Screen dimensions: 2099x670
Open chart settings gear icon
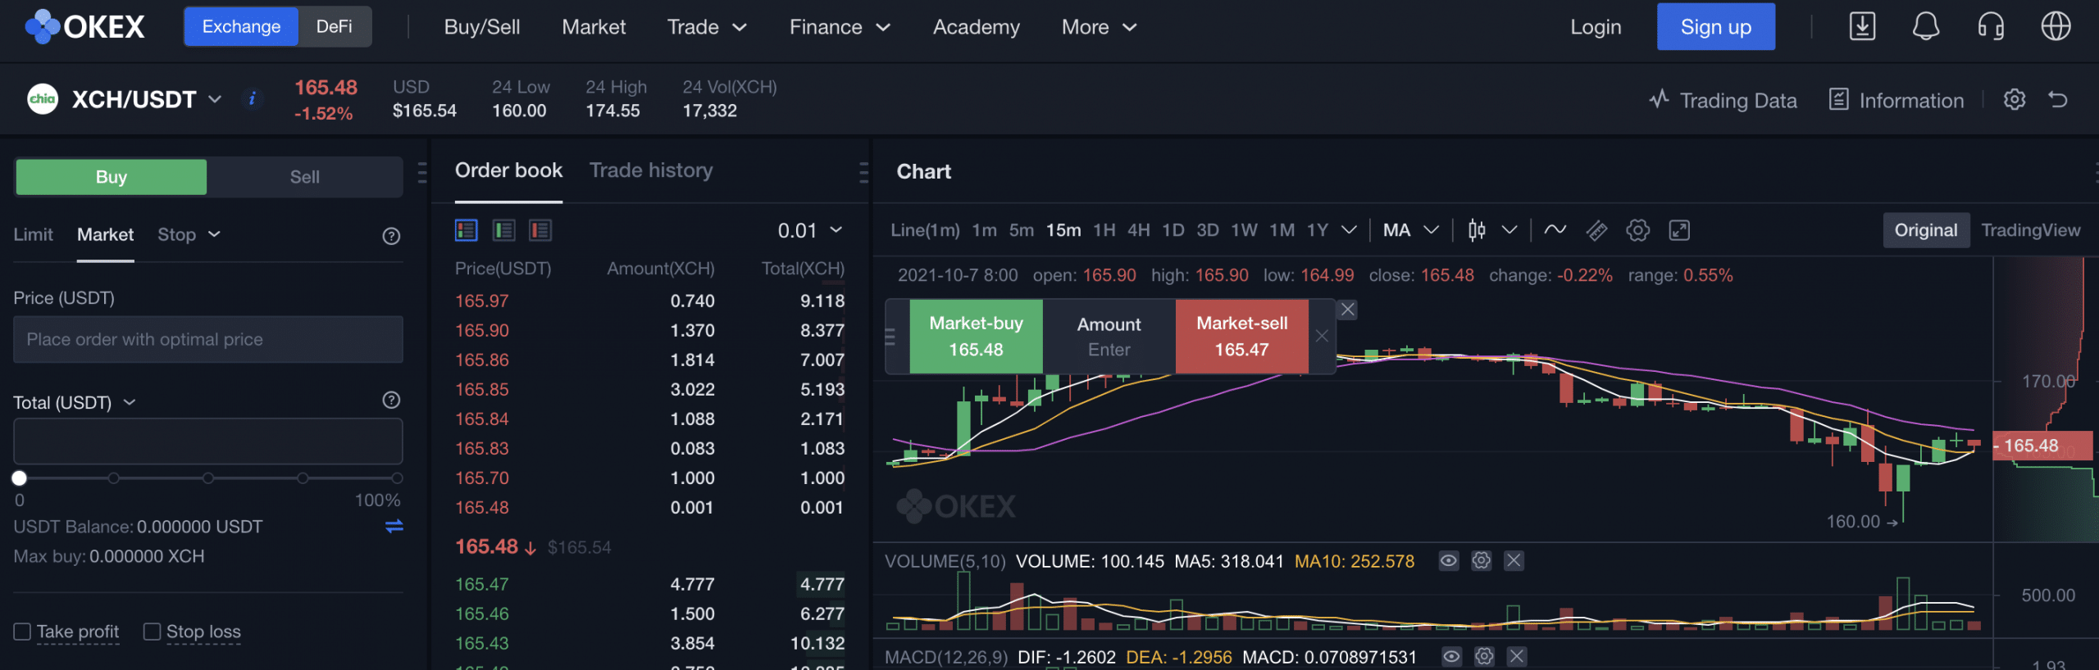1637,230
